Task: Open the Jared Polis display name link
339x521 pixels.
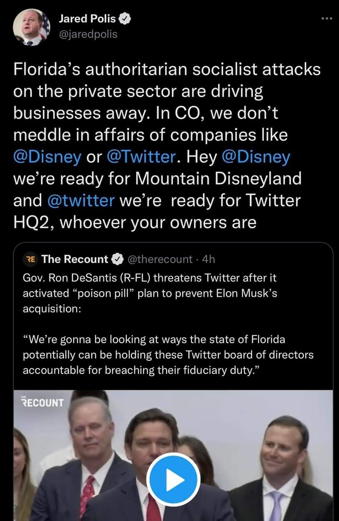Action: point(88,20)
